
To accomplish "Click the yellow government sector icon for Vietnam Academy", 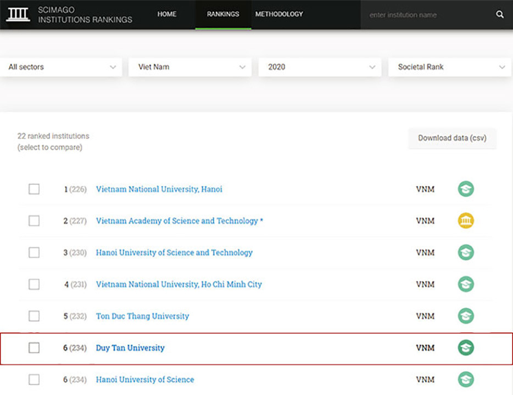I will (465, 221).
